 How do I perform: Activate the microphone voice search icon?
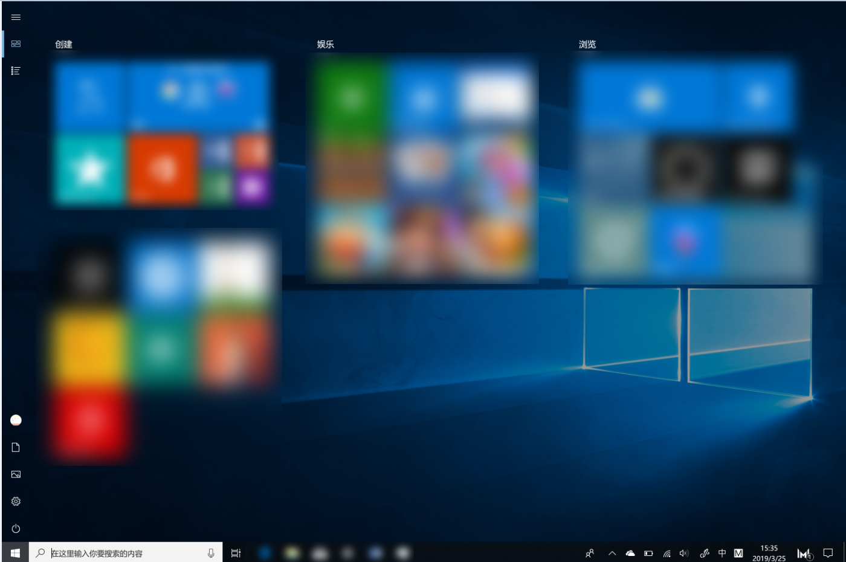tap(211, 553)
